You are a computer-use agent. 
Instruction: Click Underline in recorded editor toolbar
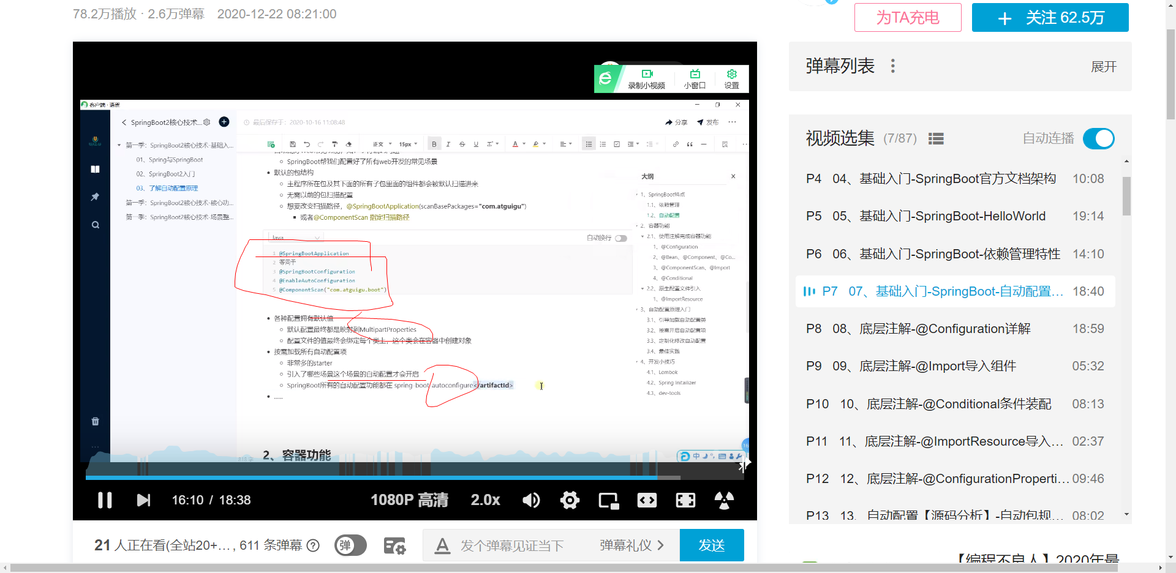(x=476, y=144)
